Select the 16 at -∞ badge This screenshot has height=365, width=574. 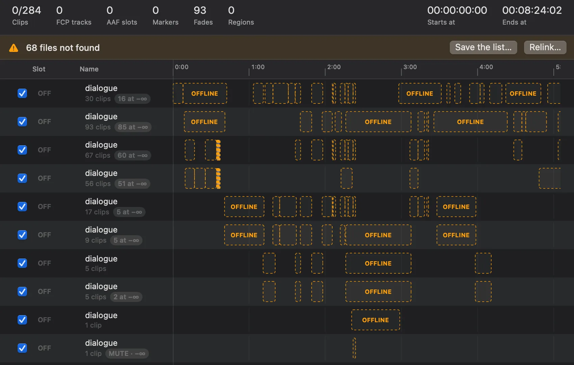pyautogui.click(x=132, y=99)
